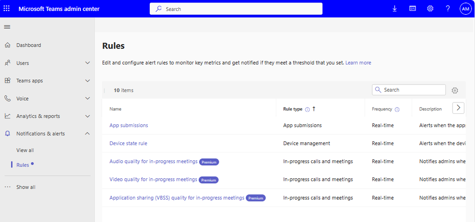The image size is (475, 222).
Task: Open the AM account avatar
Action: pyautogui.click(x=465, y=9)
